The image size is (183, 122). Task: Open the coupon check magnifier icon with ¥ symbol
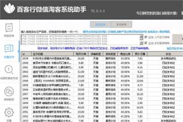click(9, 70)
